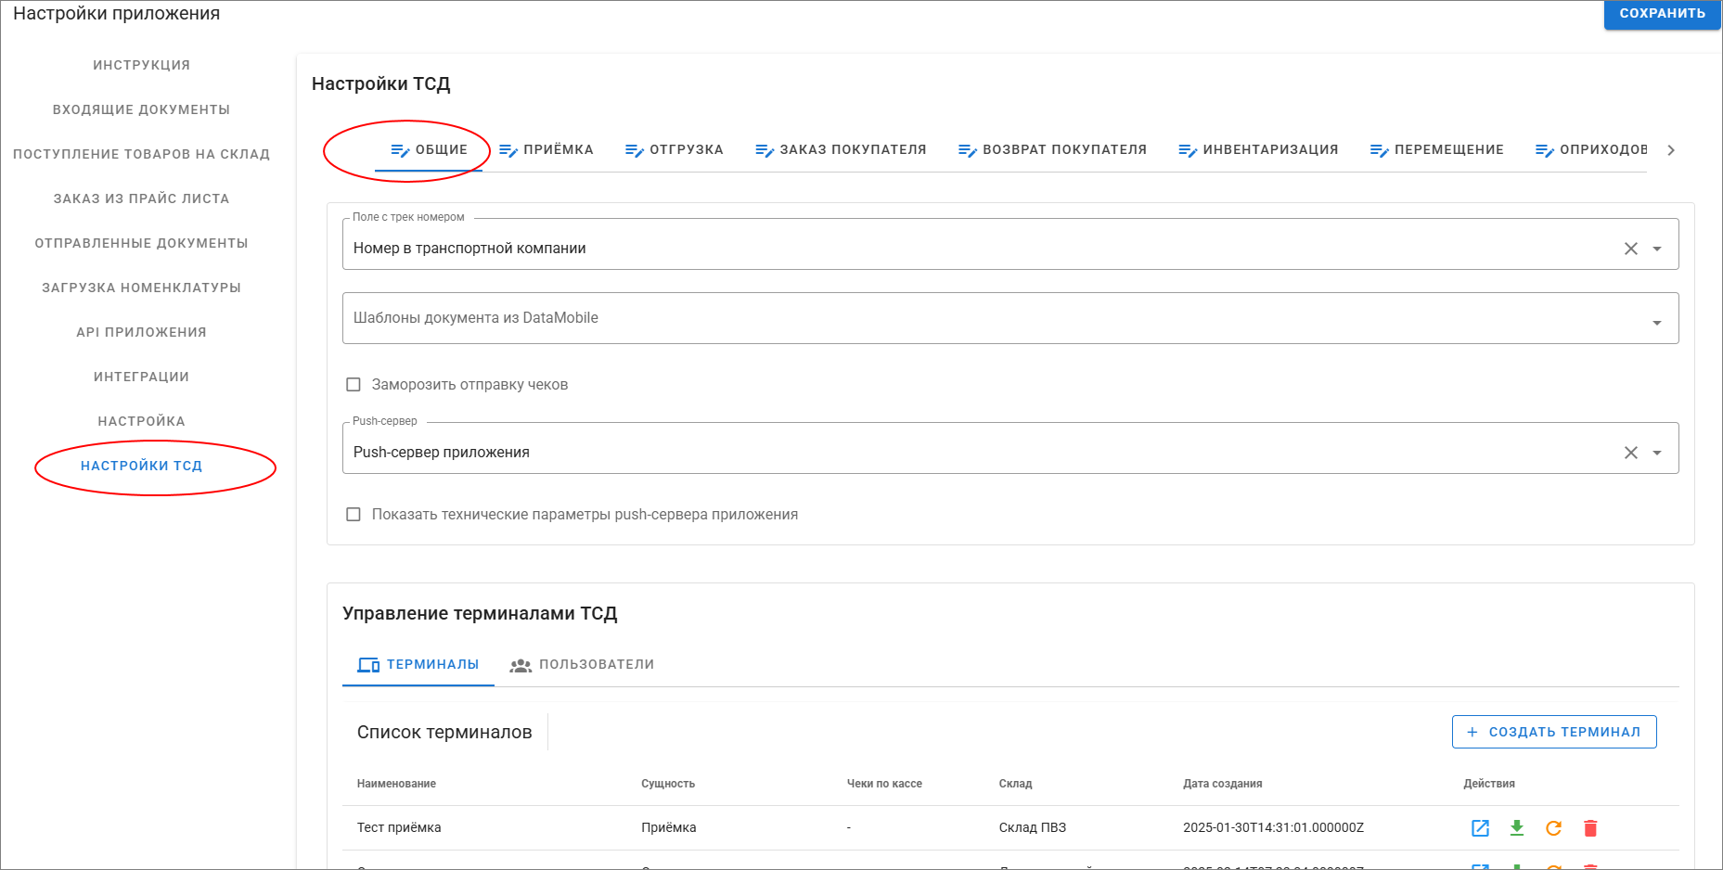The height and width of the screenshot is (870, 1723).
Task: Click the 'Настройки приложения' page title
Action: 117,14
